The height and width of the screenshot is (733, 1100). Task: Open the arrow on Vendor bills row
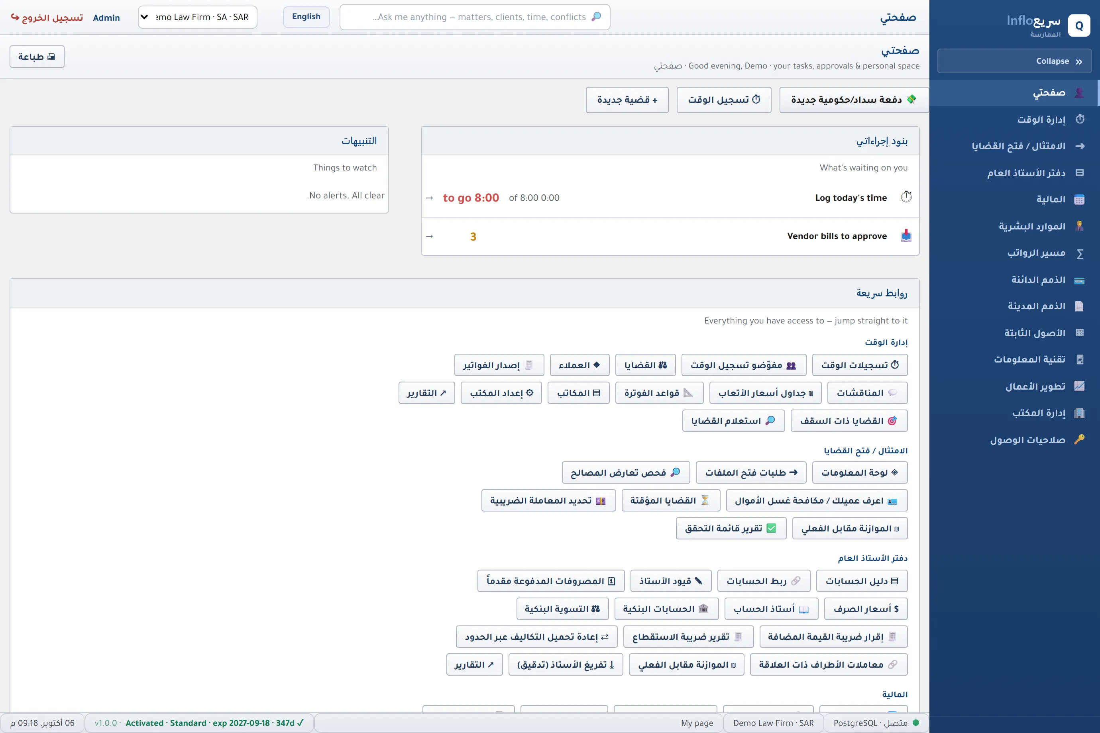click(x=429, y=237)
